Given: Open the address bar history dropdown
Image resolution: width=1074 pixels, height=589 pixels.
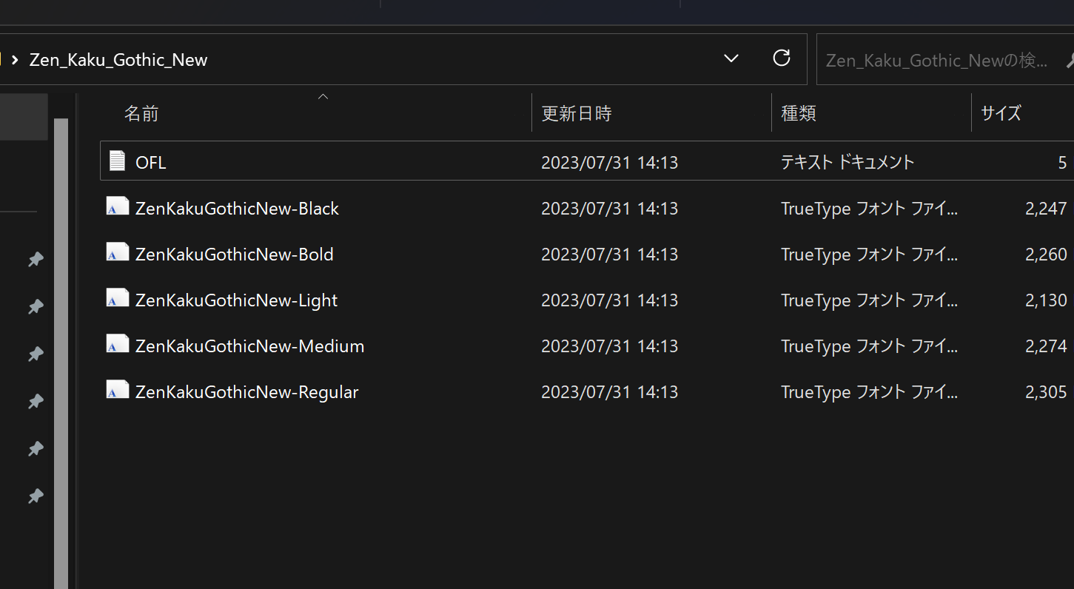Looking at the screenshot, I should pyautogui.click(x=731, y=58).
